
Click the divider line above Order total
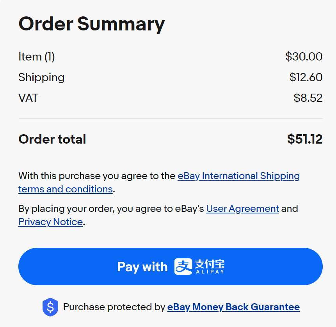[170, 119]
